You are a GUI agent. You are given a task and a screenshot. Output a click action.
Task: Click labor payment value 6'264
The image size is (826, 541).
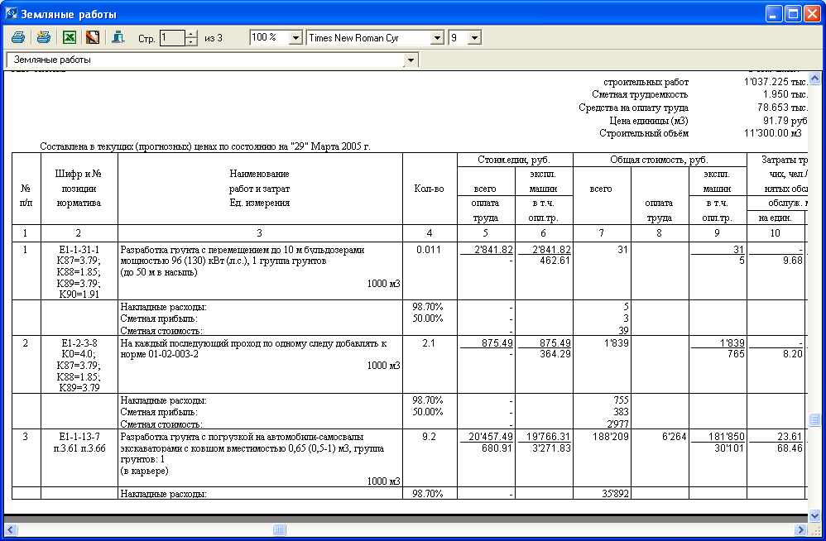point(675,437)
